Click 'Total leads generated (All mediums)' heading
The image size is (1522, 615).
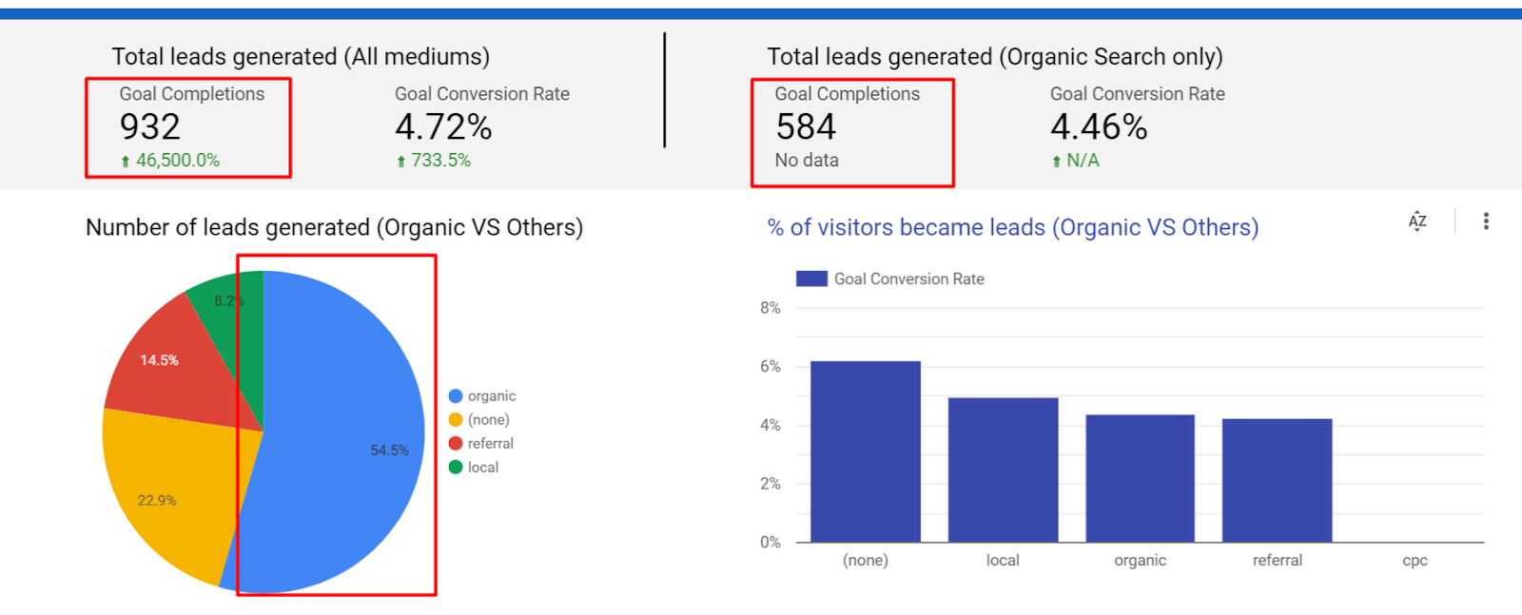point(301,57)
